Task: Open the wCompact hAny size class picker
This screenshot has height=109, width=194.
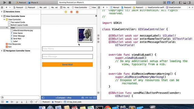Action: click(63, 97)
